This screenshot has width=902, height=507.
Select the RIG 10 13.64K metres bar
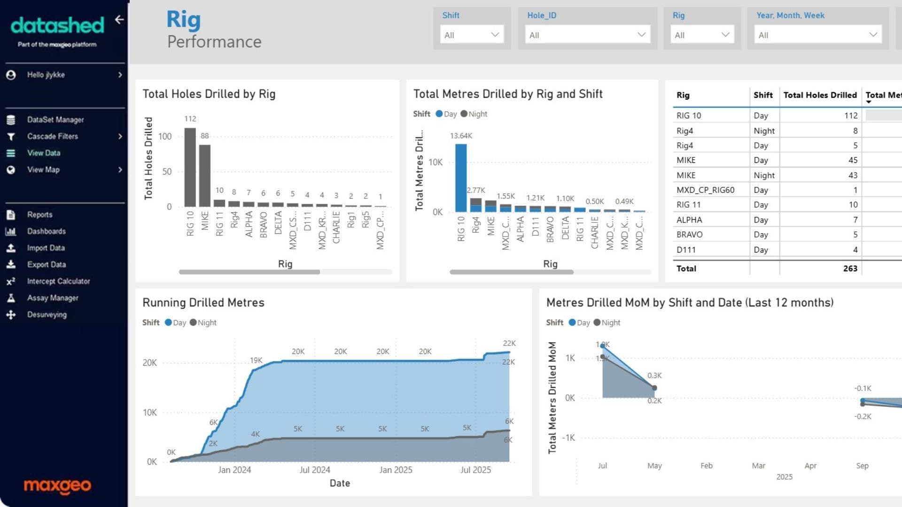pos(461,178)
